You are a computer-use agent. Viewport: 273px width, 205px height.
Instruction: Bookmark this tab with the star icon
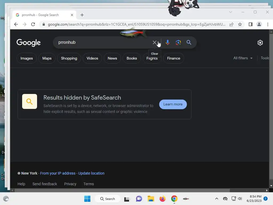tap(240, 24)
